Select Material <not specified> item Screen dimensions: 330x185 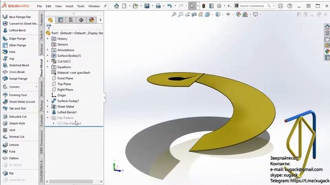click(x=71, y=73)
